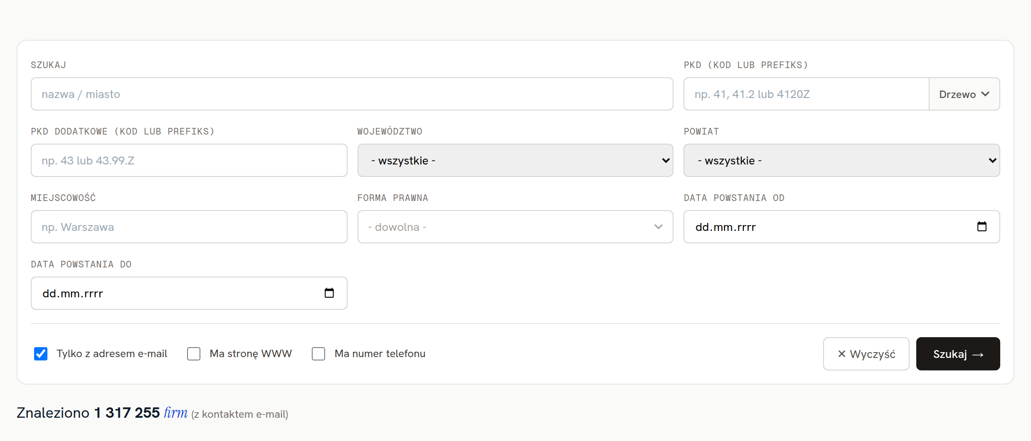The width and height of the screenshot is (1031, 441).
Task: Focus the PKD dodatkowe input field
Action: (x=189, y=160)
